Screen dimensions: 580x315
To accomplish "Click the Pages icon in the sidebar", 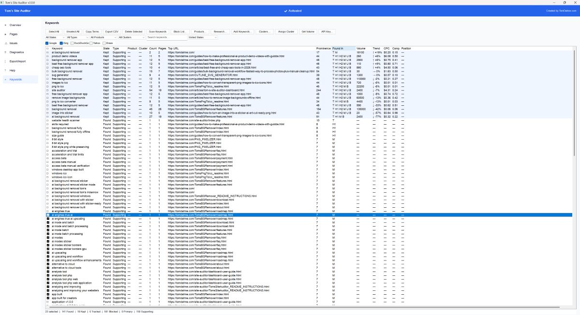I will click(6, 34).
